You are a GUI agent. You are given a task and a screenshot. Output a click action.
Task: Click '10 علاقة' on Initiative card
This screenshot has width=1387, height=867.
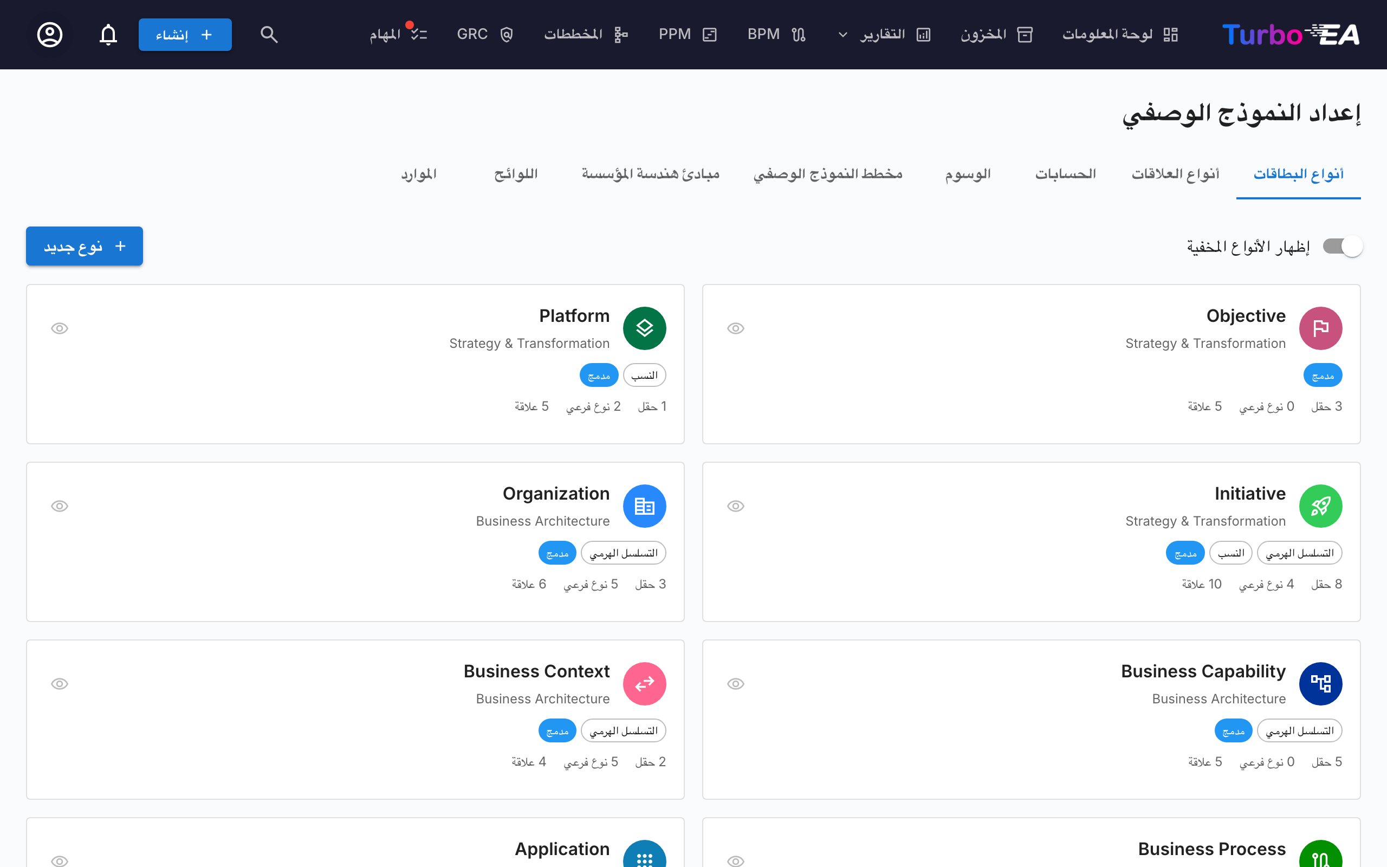1201,584
